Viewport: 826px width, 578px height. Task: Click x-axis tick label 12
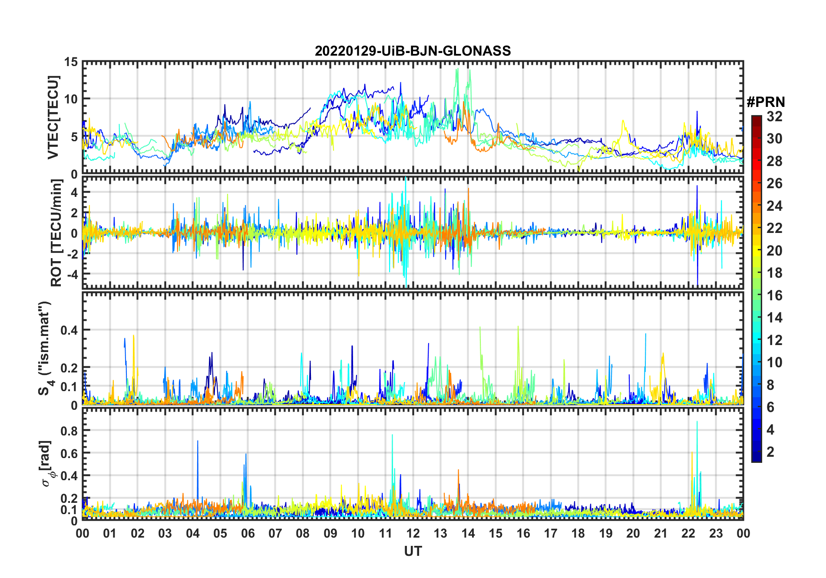(x=413, y=533)
